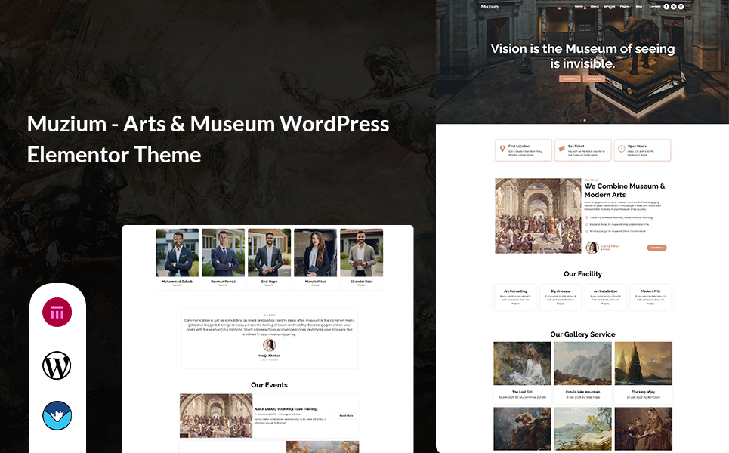
Task: Click the hero slider pagination dot
Action: click(583, 119)
